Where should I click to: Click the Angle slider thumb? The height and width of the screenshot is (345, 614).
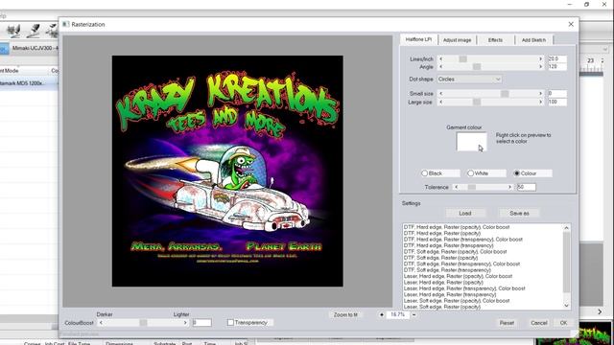[477, 67]
